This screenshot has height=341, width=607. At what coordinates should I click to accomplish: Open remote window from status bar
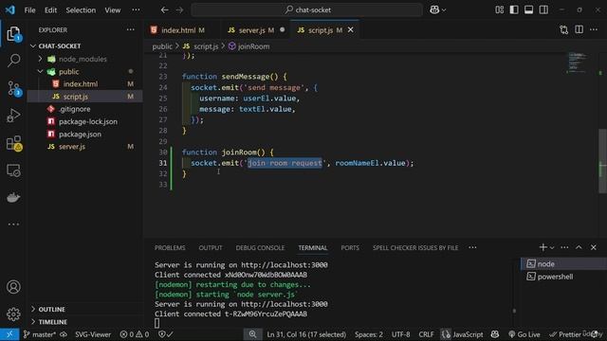pyautogui.click(x=9, y=334)
